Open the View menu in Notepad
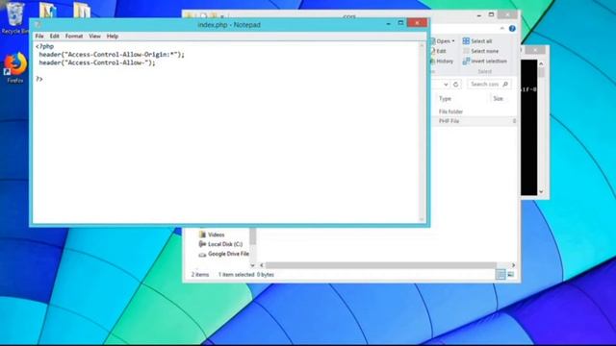616x346 pixels. click(94, 37)
